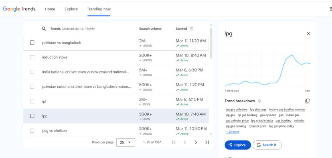
Task: Click the lpg gas booking term
Action: [236, 126]
